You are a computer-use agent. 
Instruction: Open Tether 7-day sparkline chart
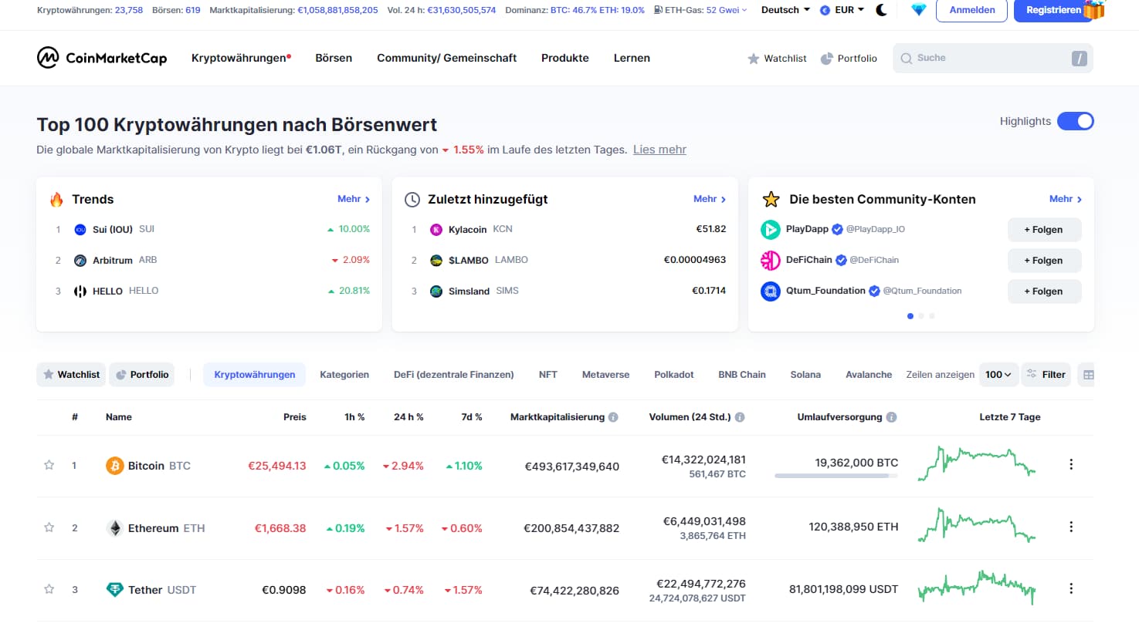pos(977,588)
